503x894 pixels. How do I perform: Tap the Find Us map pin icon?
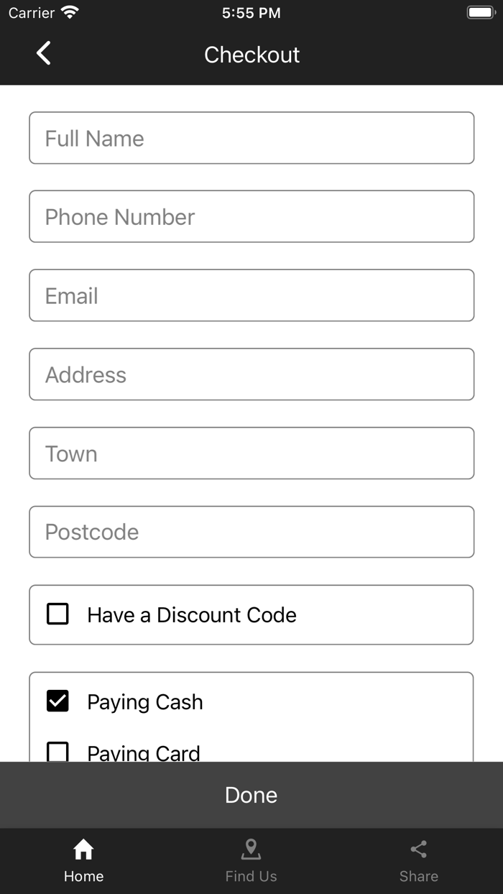click(251, 849)
